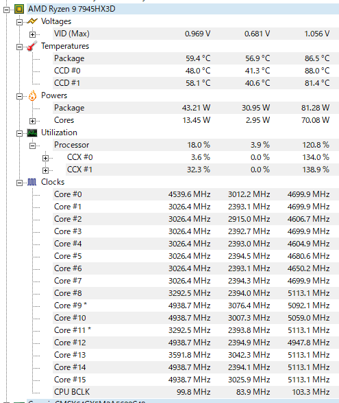The height and width of the screenshot is (403, 339).
Task: Click the 1.056 V maximum VID value
Action: click(x=316, y=34)
